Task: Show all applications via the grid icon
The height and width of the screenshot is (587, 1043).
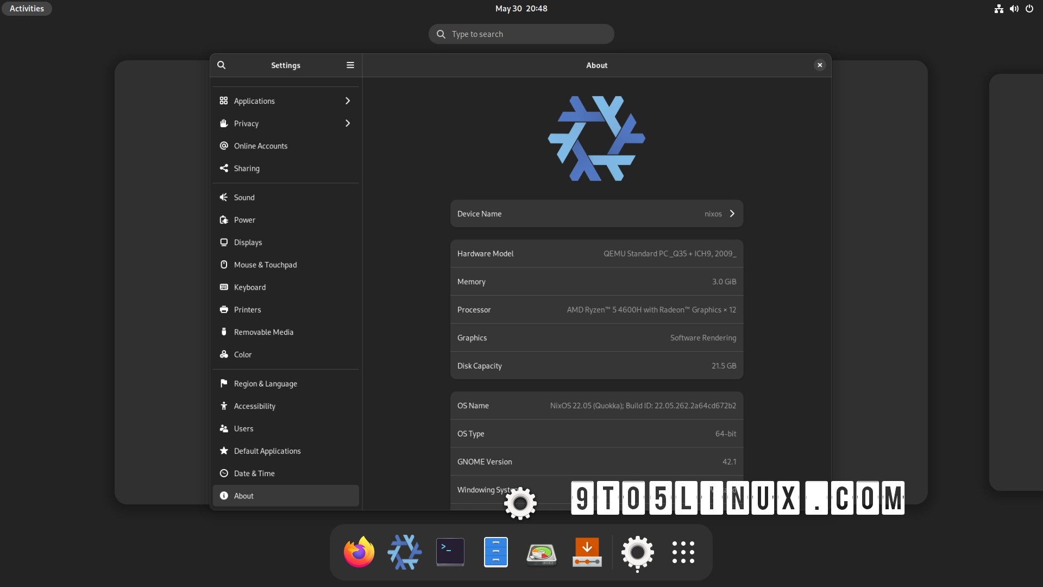Action: pos(683,552)
